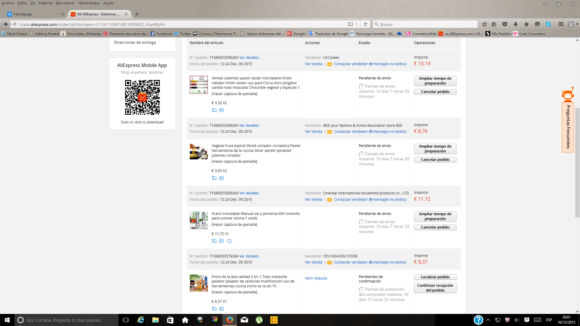Viewport: 580px width, 326px height.
Task: Open the Preguntas frecuentes side tab
Action: pos(568,127)
